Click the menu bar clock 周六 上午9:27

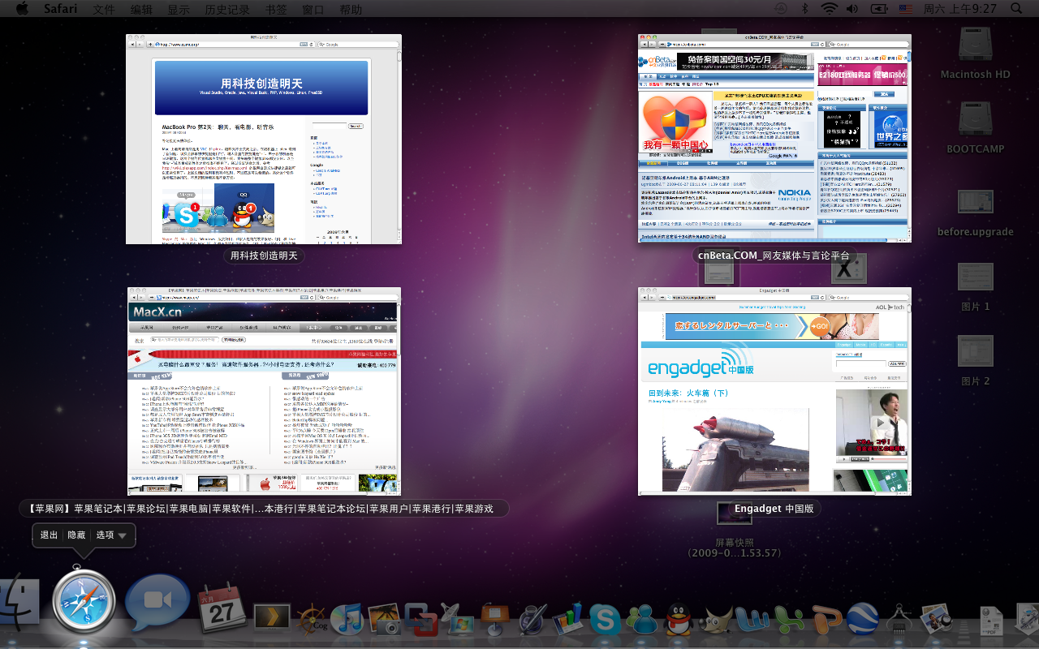[x=959, y=9]
